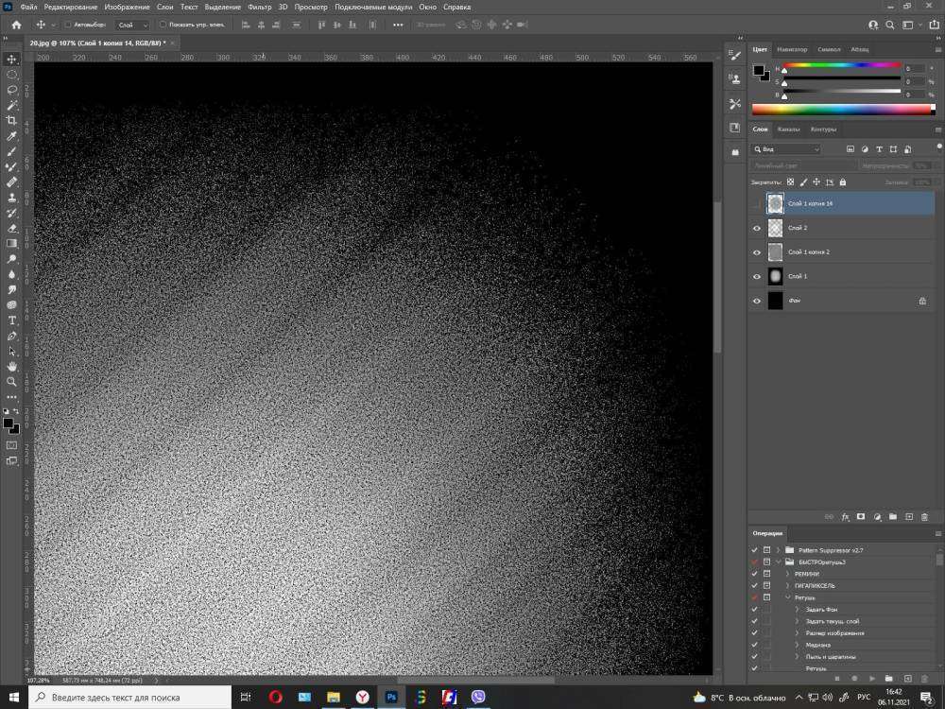
Task: Hide the Слой 2 layer
Action: (x=757, y=228)
